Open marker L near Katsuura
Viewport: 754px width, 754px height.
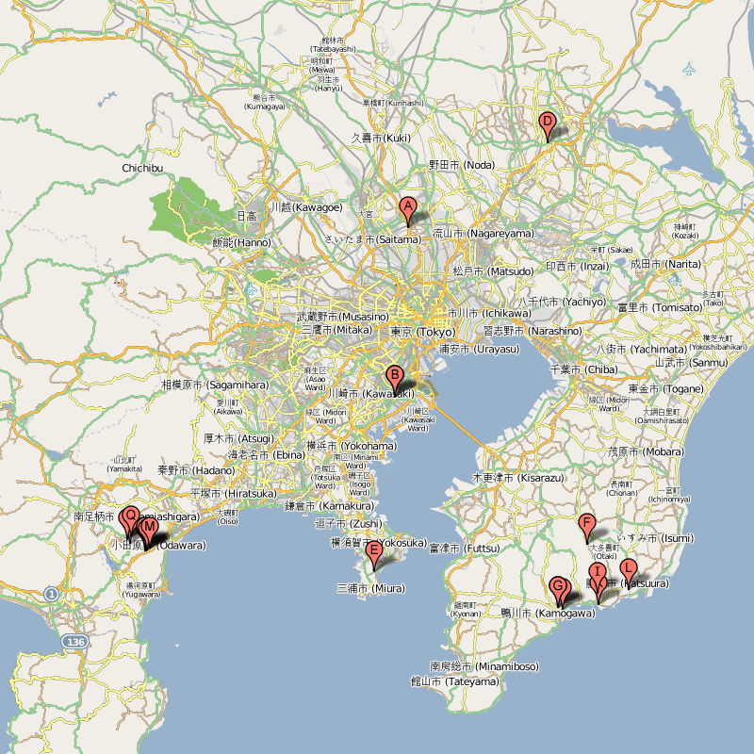[630, 569]
